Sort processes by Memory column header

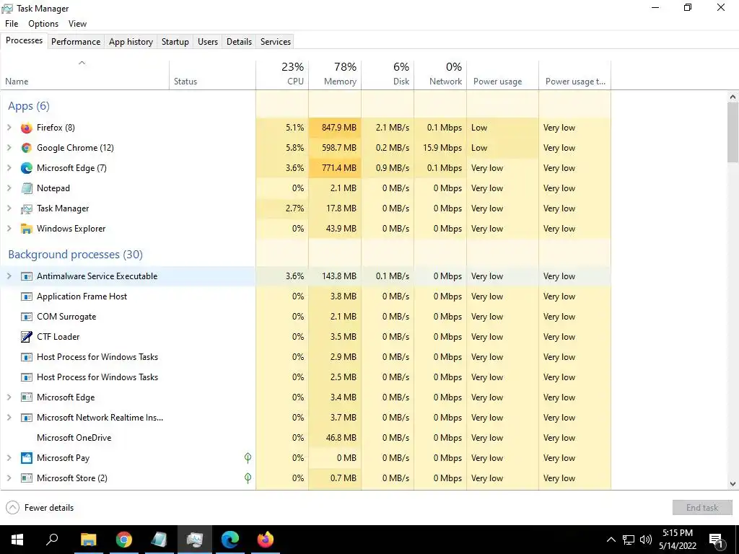335,74
